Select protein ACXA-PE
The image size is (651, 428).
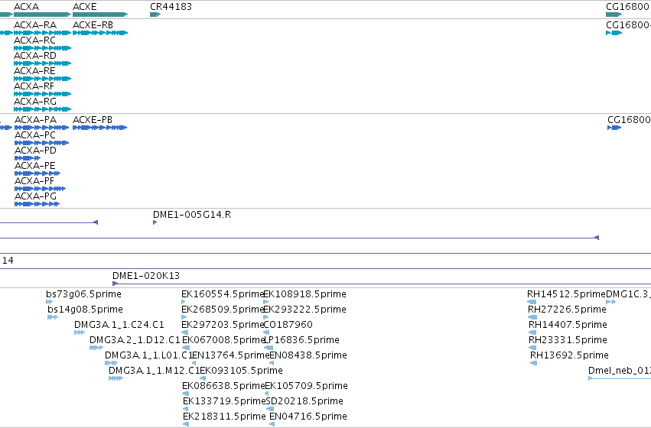point(37,173)
